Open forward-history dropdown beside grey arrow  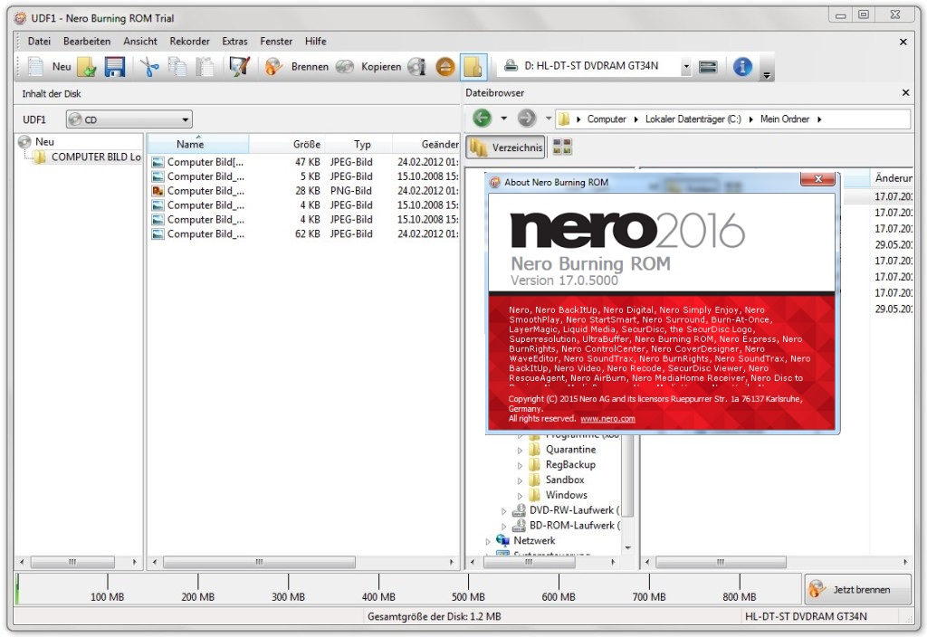click(548, 119)
